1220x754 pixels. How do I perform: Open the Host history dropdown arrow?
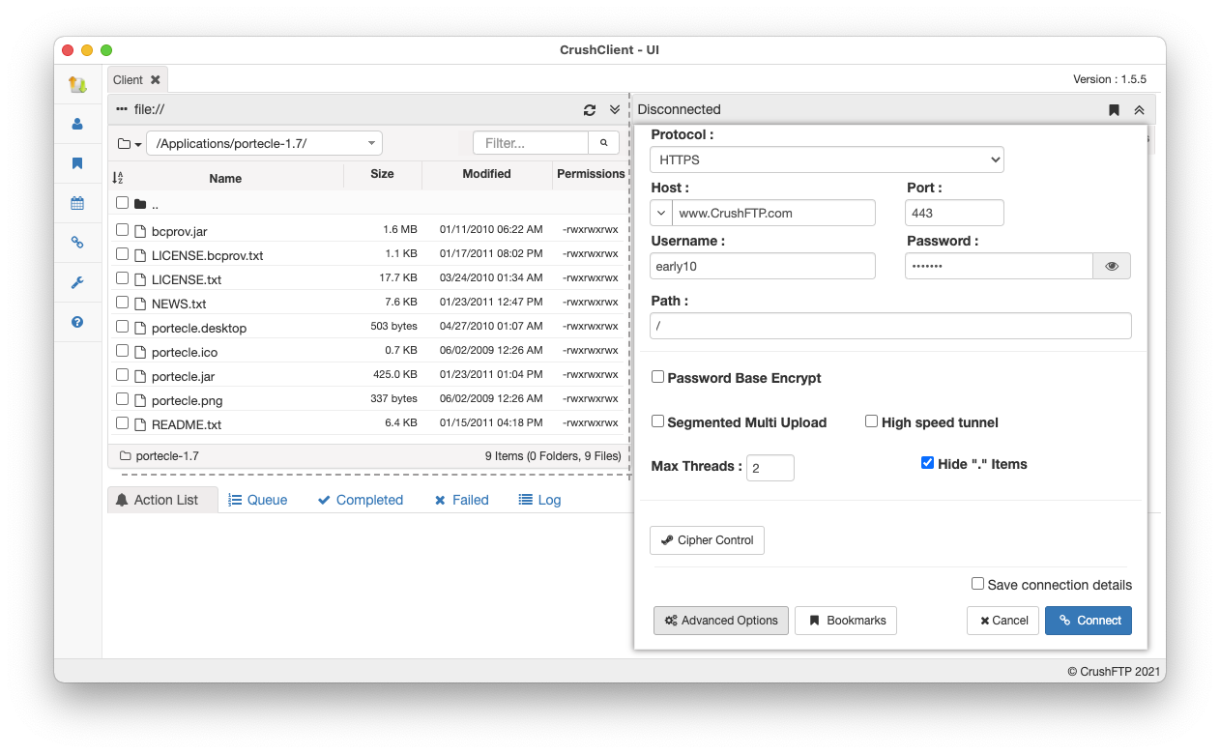click(662, 213)
